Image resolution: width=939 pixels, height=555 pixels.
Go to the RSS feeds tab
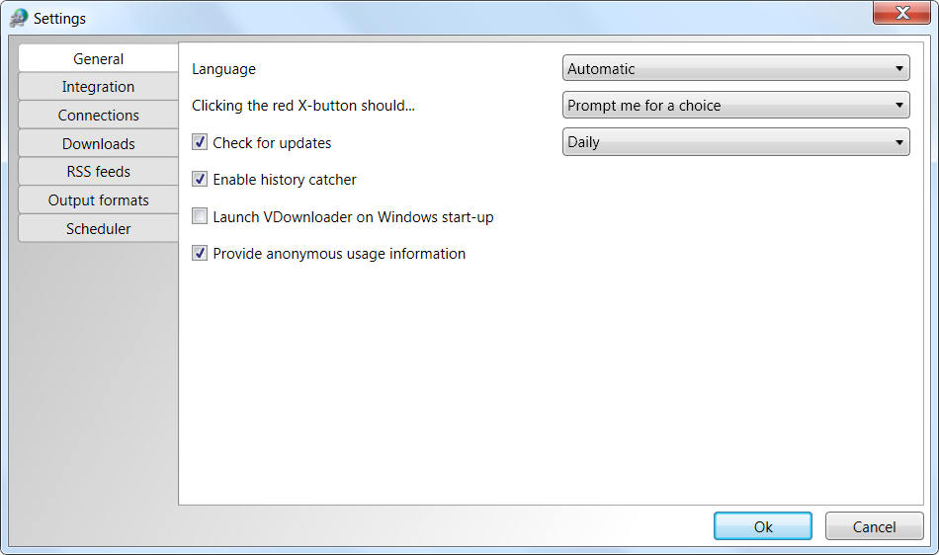point(98,172)
